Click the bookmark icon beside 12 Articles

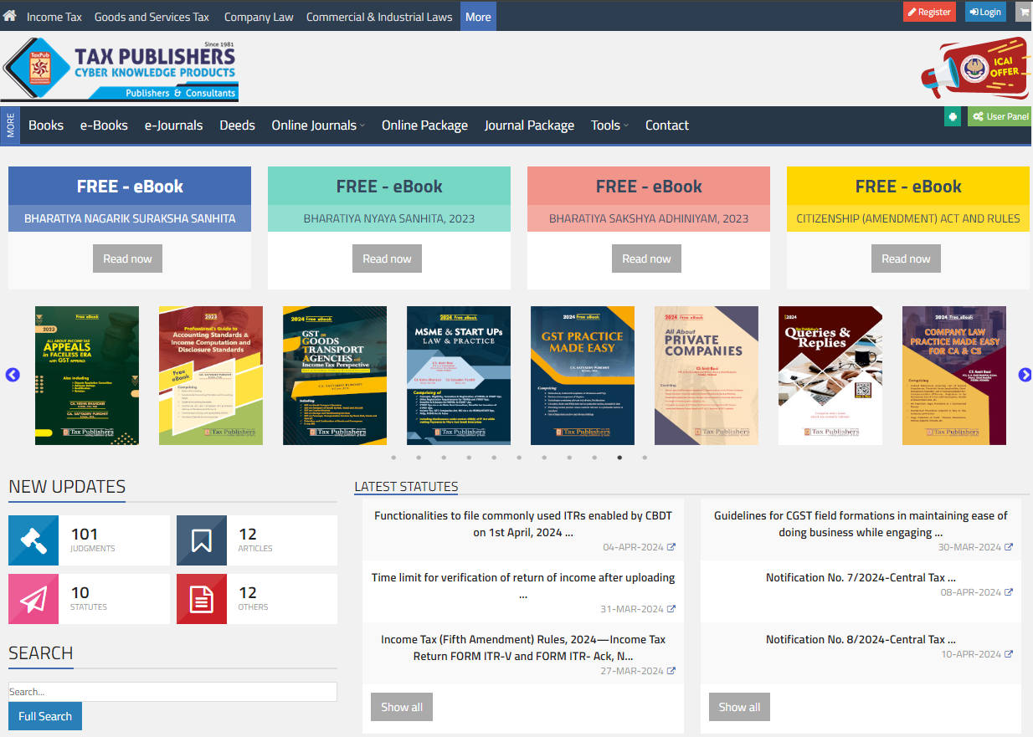click(202, 540)
